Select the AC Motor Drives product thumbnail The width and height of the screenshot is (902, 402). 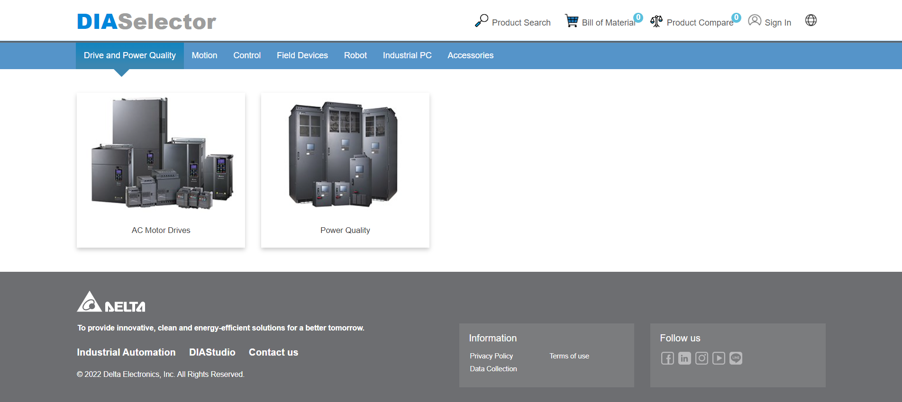(161, 154)
